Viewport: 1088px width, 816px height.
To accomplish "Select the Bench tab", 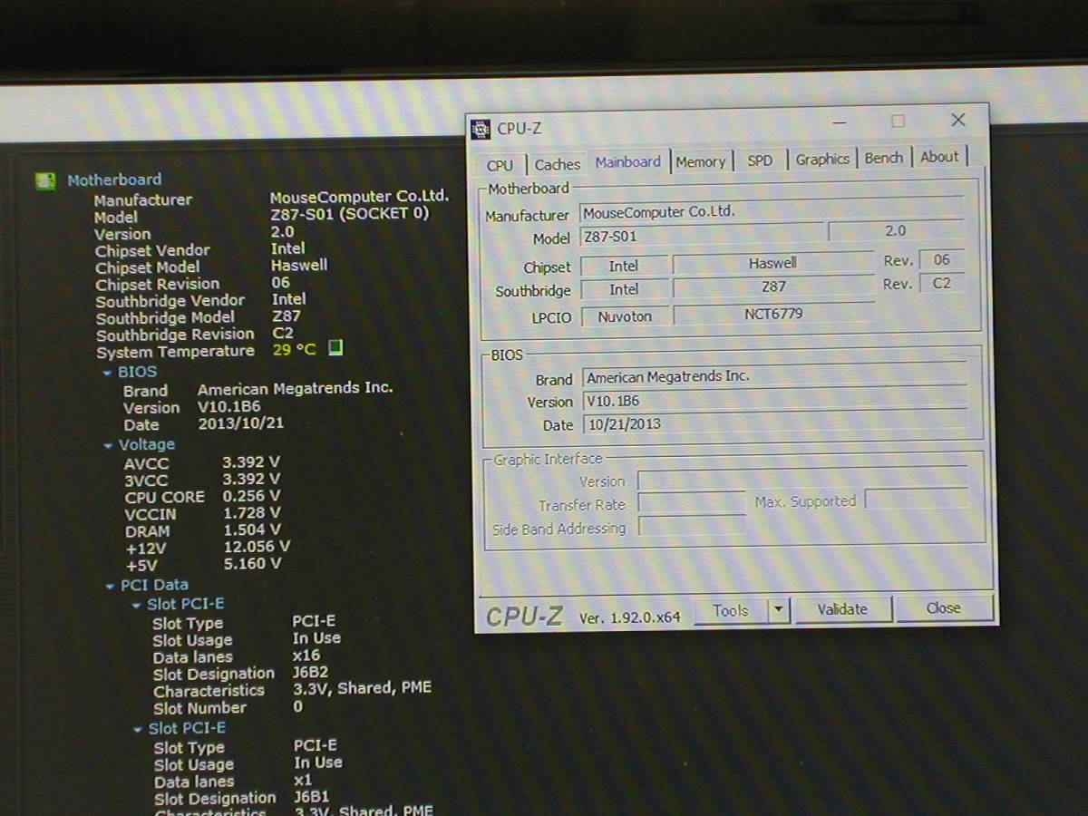I will point(883,158).
